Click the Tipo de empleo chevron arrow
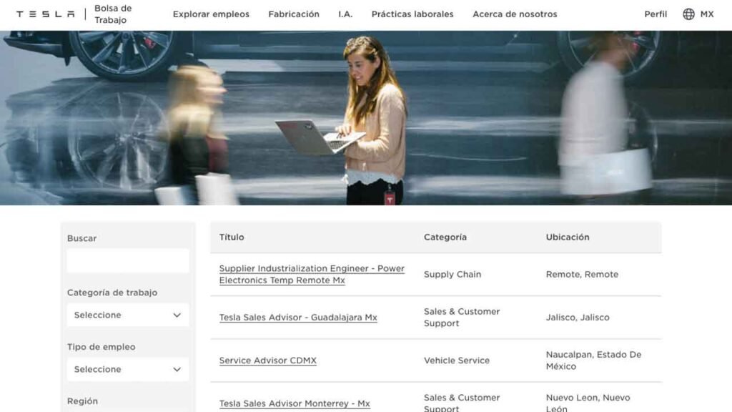 (x=177, y=370)
